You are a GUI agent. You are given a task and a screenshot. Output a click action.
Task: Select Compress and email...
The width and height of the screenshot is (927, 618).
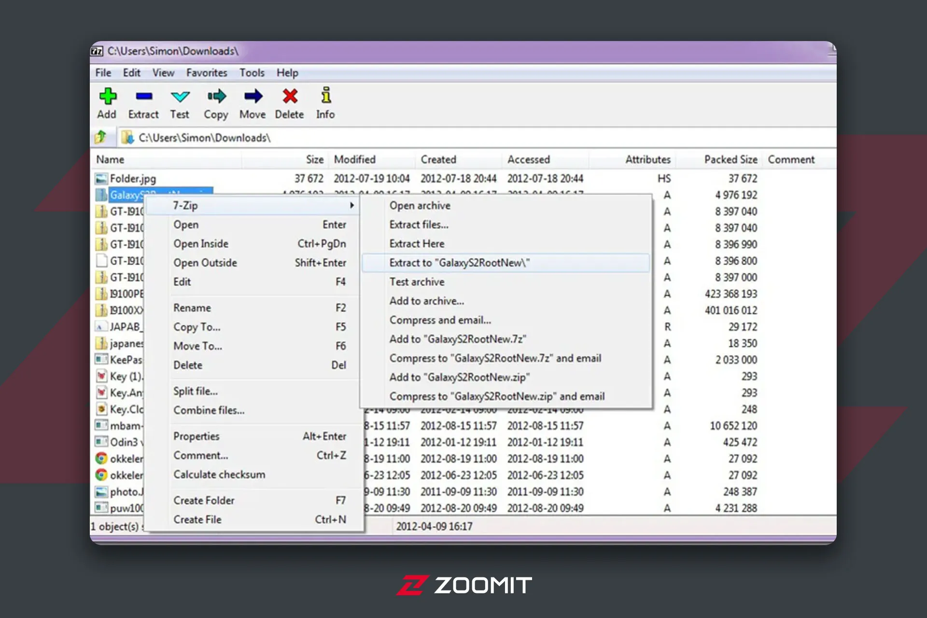(506, 320)
